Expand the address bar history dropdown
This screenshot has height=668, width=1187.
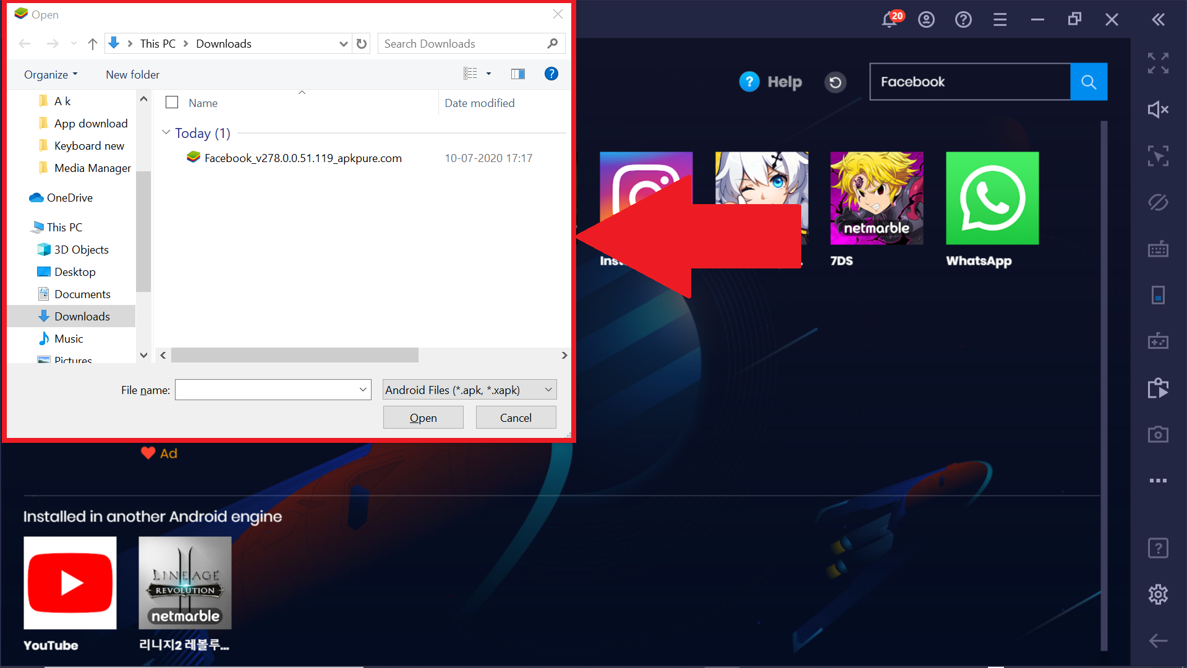click(x=344, y=43)
